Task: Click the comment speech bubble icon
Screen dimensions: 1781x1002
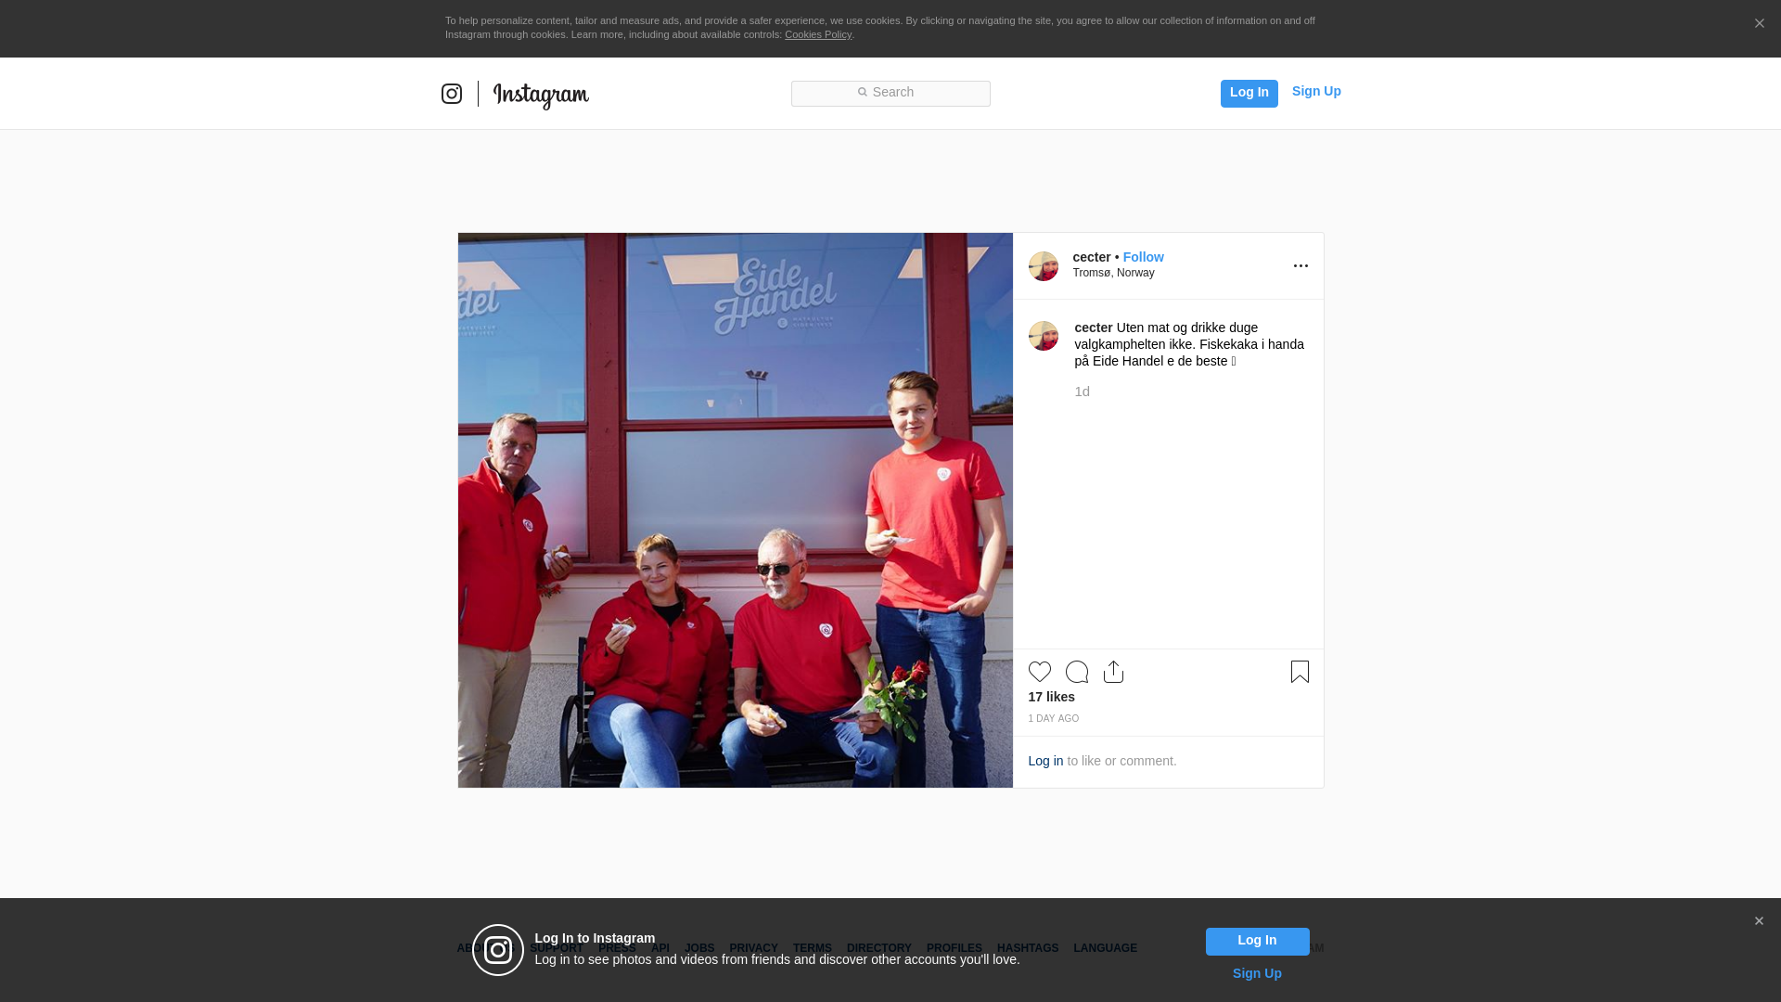Action: click(x=1077, y=672)
